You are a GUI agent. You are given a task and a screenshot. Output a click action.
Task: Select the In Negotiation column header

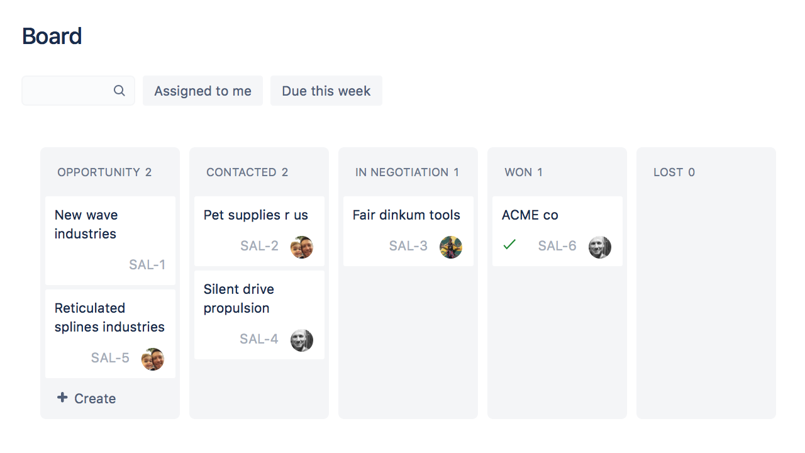pos(406,172)
